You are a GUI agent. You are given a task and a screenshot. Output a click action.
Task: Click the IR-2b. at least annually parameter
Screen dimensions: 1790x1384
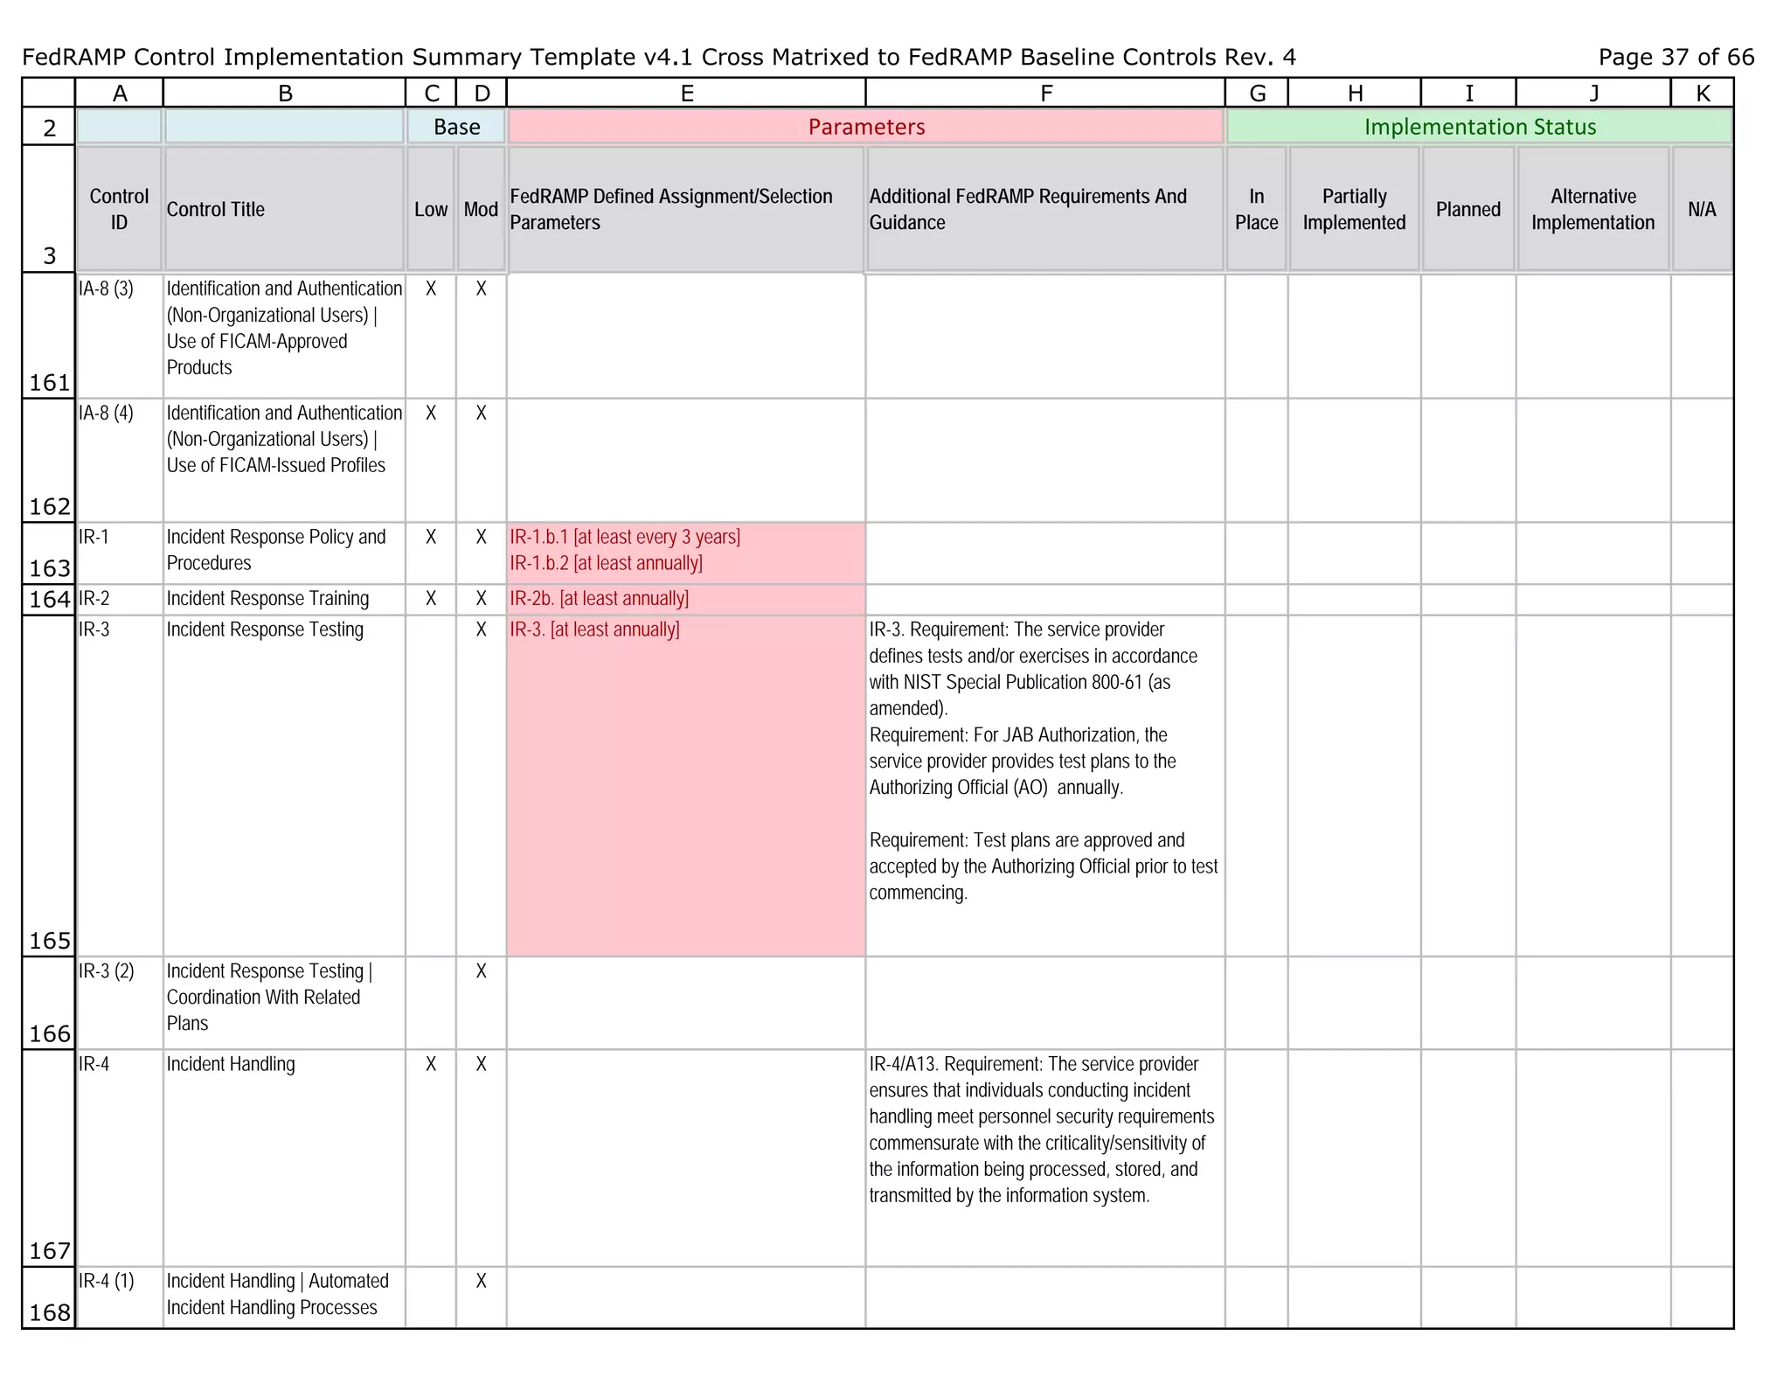600,599
